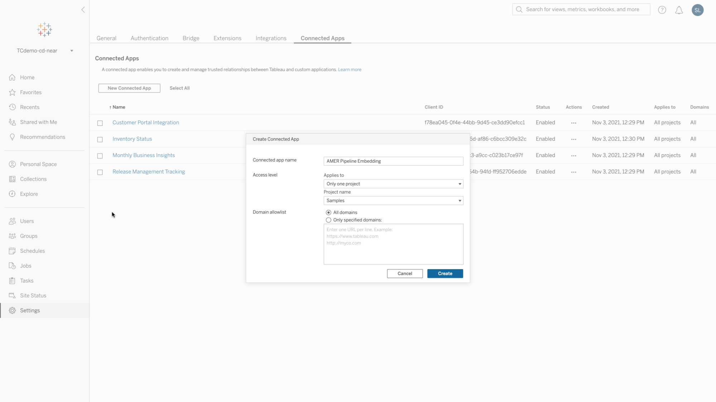Click the New Connected App button

coord(129,88)
